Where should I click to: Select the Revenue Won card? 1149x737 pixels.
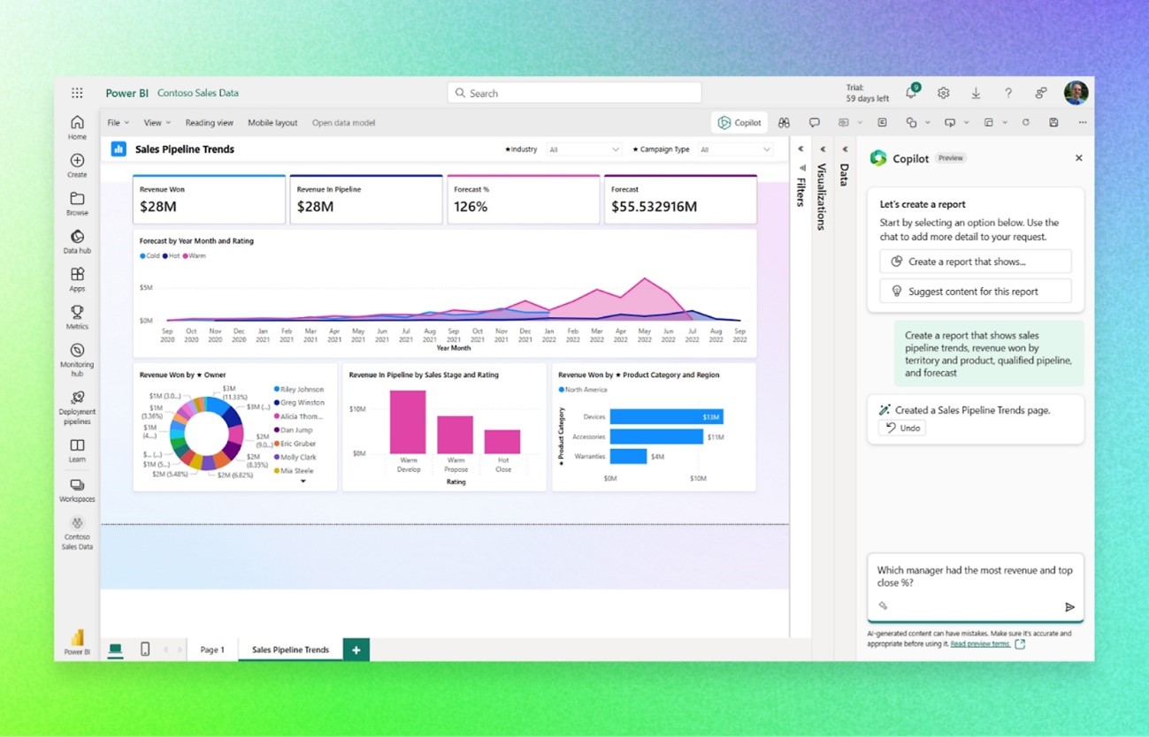209,199
